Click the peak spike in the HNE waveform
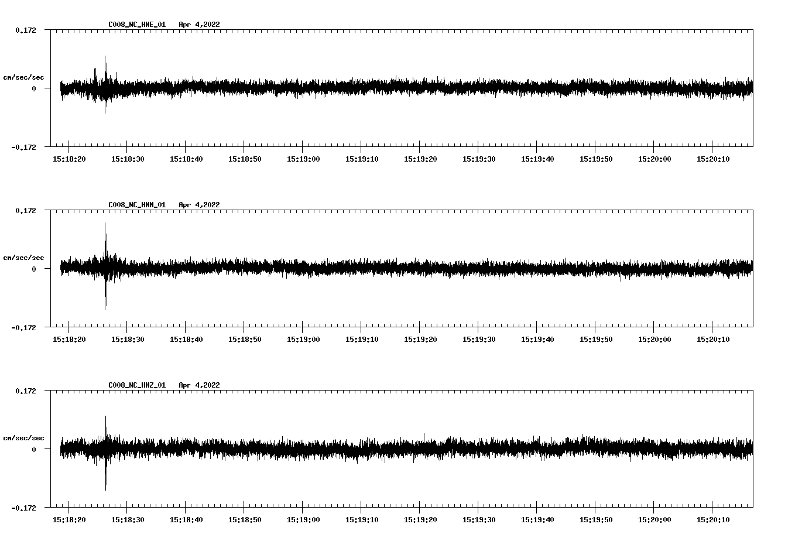This screenshot has width=795, height=541. (105, 84)
